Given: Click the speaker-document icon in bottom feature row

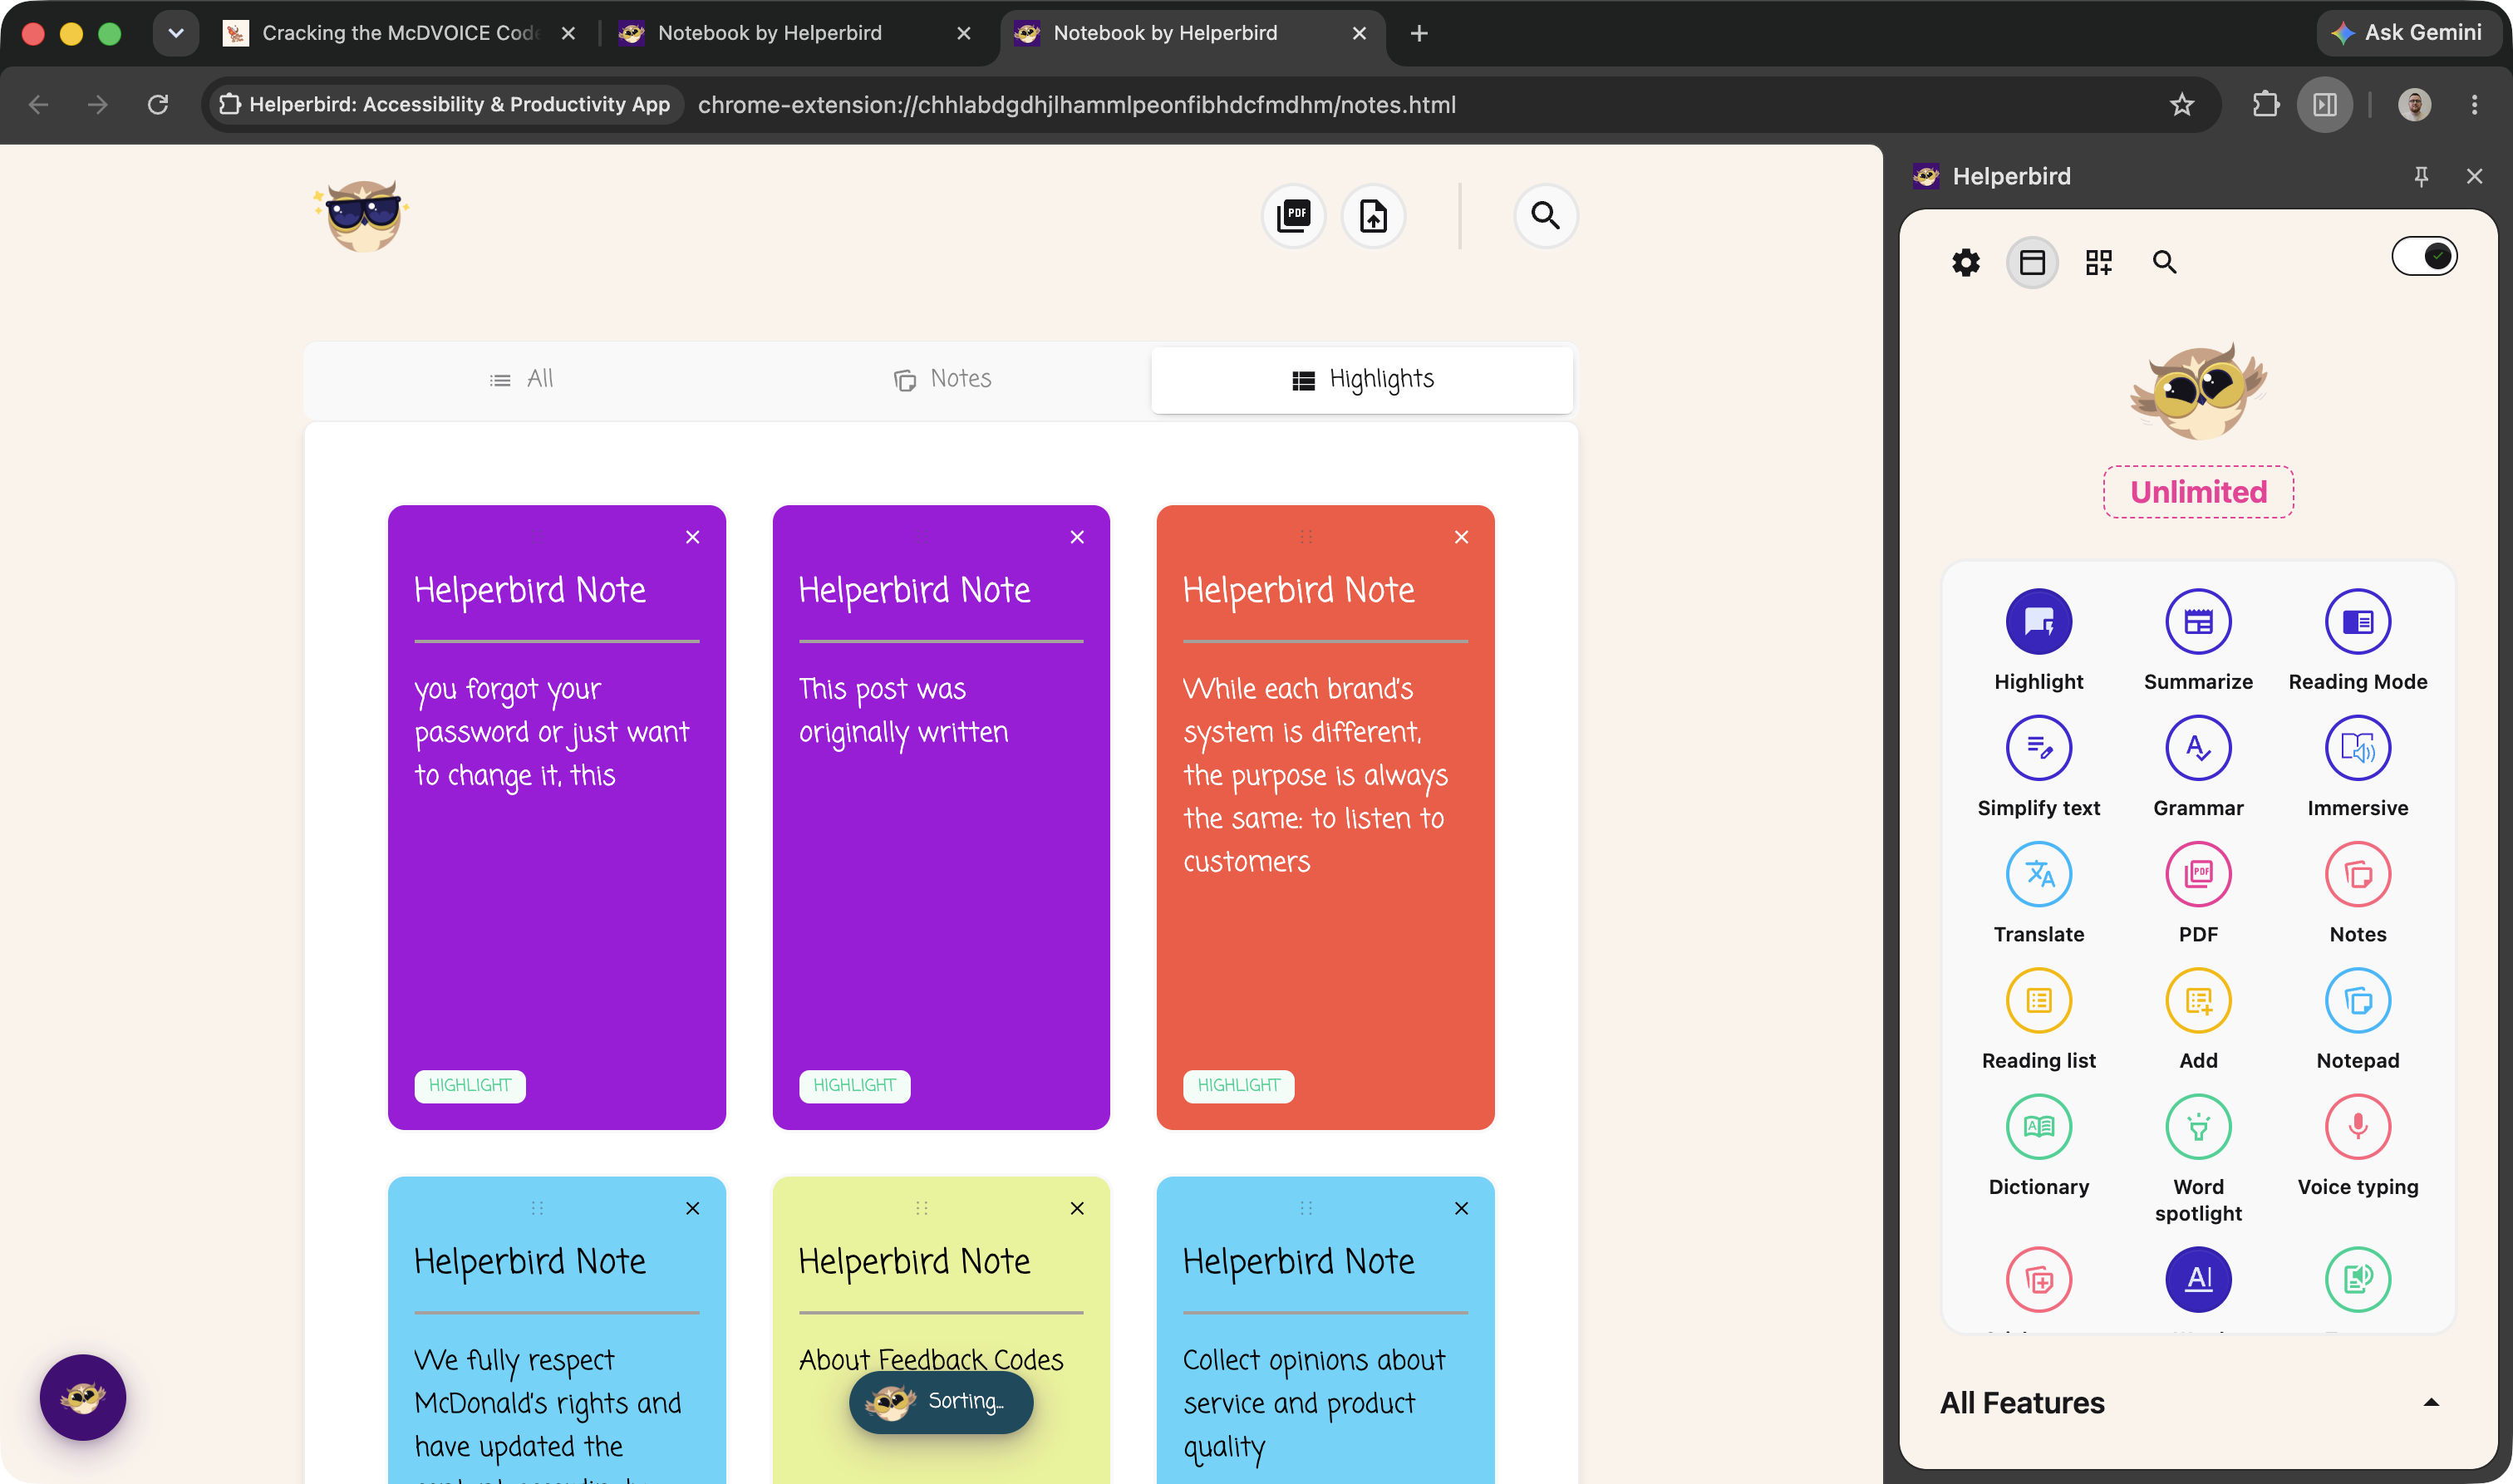Looking at the screenshot, I should click(x=2357, y=1279).
